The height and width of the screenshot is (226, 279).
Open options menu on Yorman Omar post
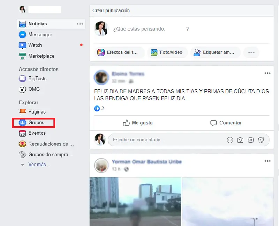(x=267, y=161)
